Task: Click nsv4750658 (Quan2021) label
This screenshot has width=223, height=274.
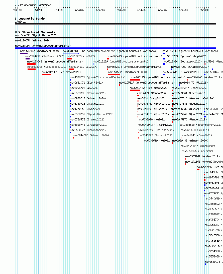Action: (x=86, y=109)
